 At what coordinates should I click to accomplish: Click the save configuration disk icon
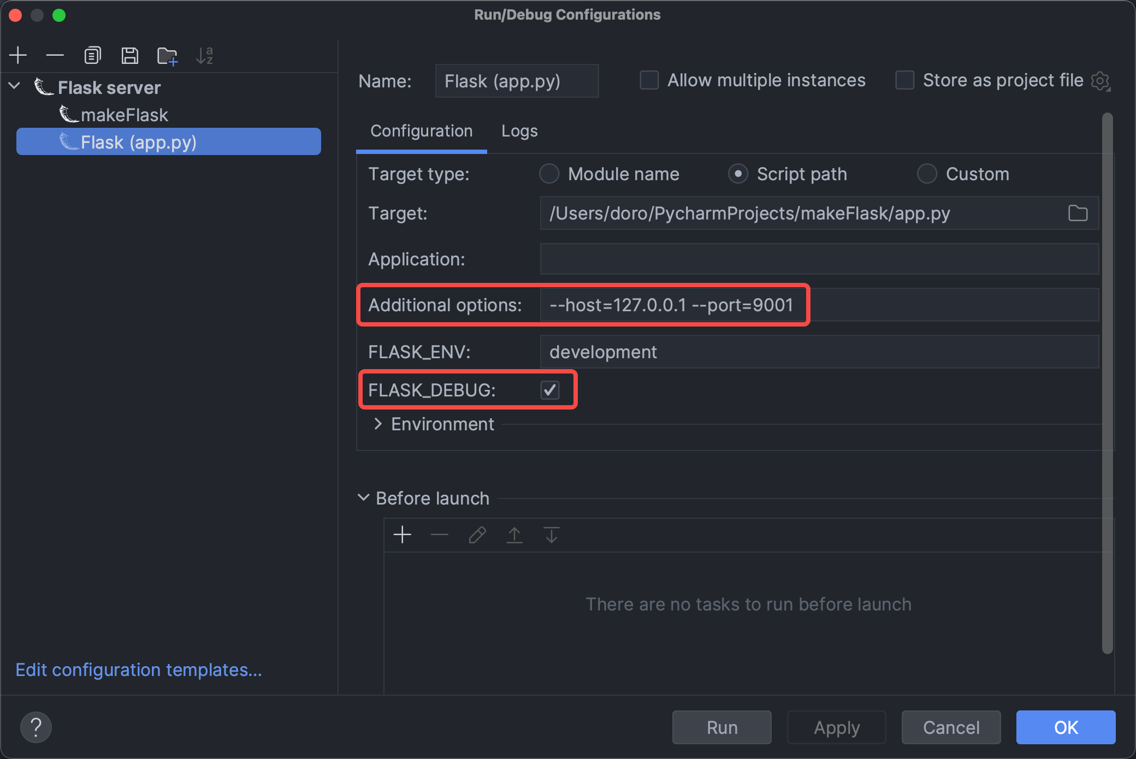tap(129, 55)
